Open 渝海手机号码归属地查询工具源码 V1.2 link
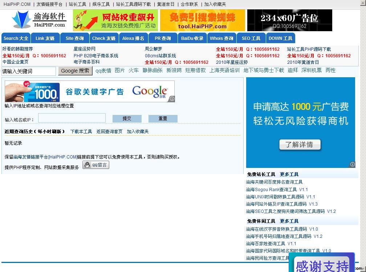 (284, 236)
